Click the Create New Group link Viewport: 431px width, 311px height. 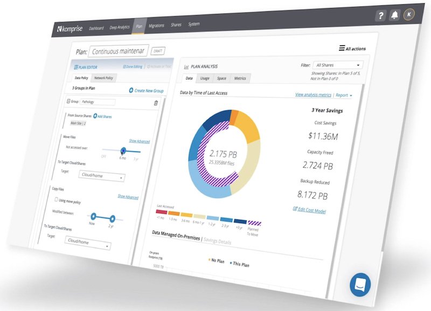pos(149,91)
